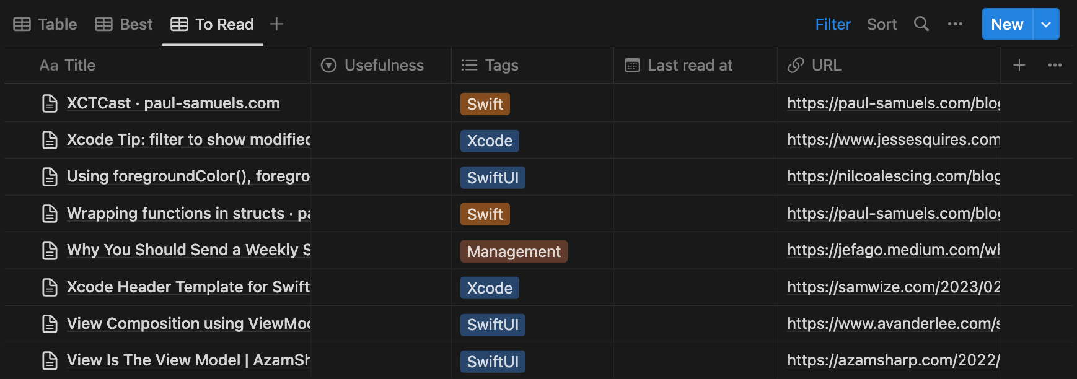Open the view options three-dot menu

coord(955,24)
